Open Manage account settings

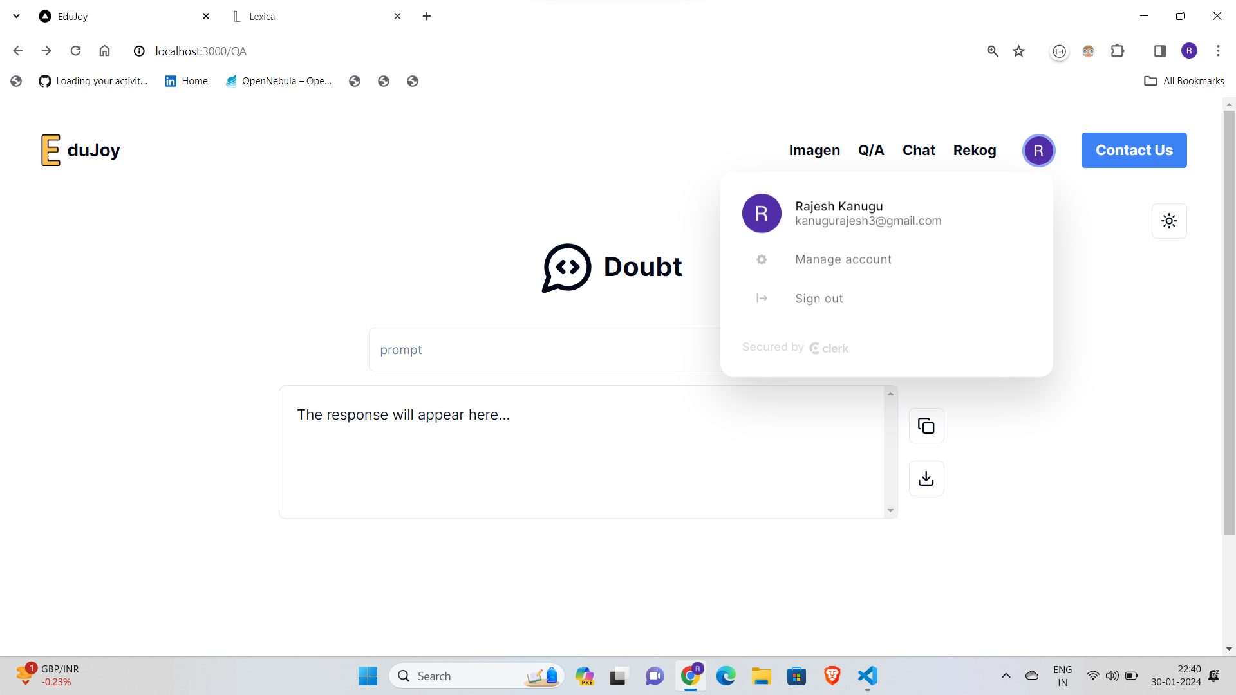(x=843, y=259)
